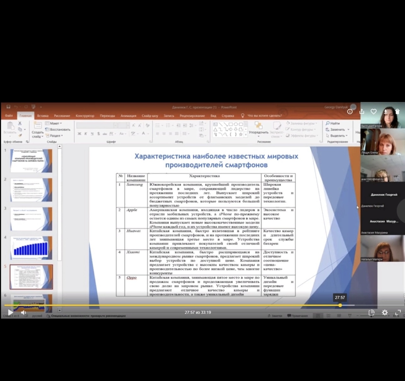The image size is (405, 381).
Task: Click the Copy icon
Action: click(x=20, y=129)
